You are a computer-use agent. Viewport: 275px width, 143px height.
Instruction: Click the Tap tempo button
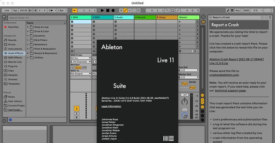pos(15,11)
